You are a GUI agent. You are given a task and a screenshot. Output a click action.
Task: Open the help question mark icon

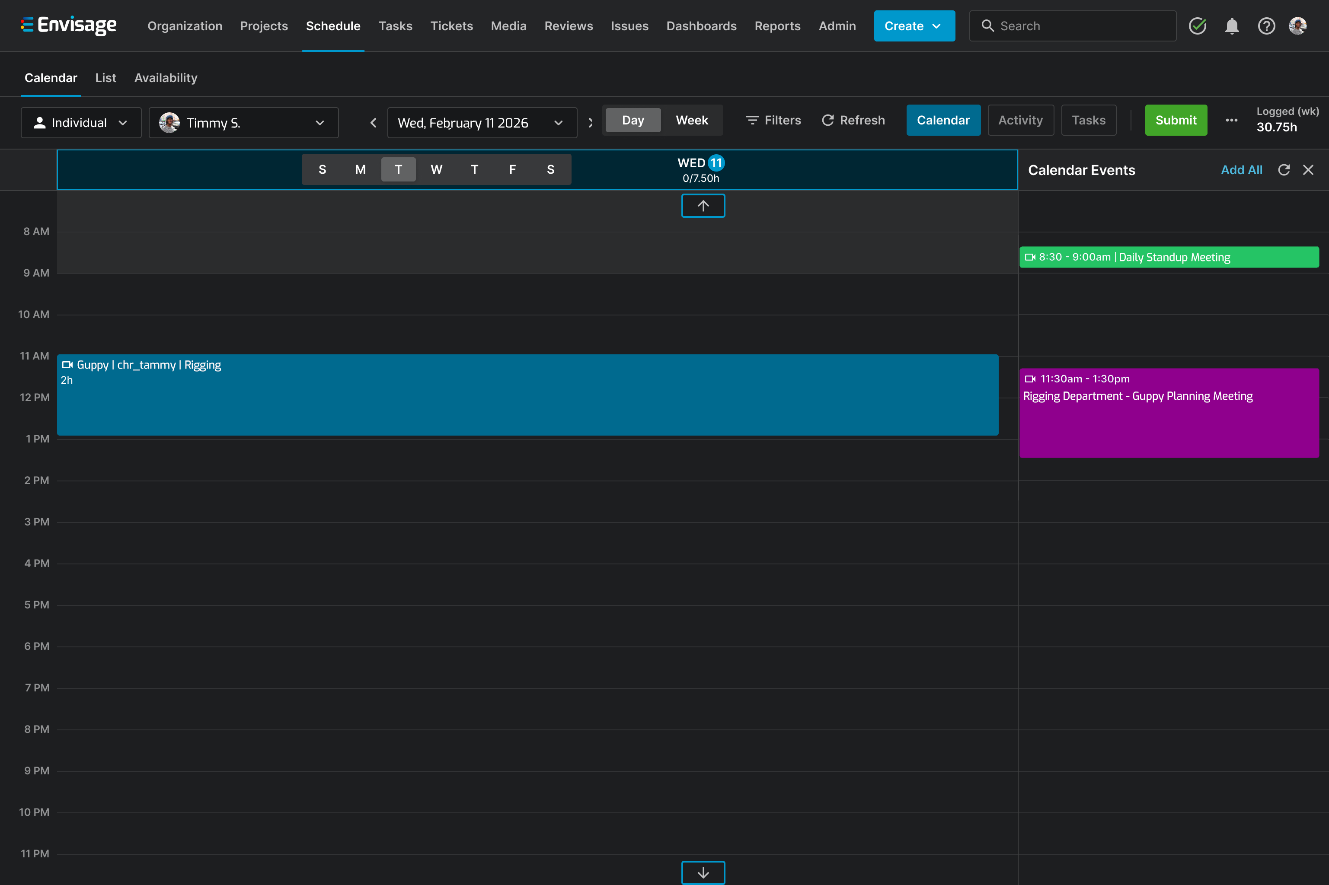[x=1266, y=25]
